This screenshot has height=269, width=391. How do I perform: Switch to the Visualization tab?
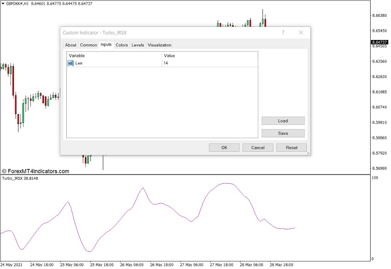159,45
